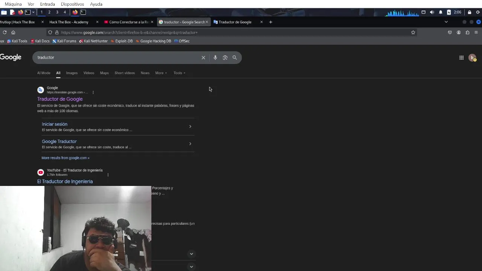Close the Traductor de Google tab
The width and height of the screenshot is (482, 271).
click(261, 22)
